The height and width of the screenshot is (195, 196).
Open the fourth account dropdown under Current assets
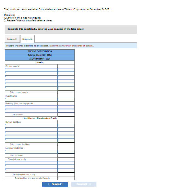pos(31,81)
